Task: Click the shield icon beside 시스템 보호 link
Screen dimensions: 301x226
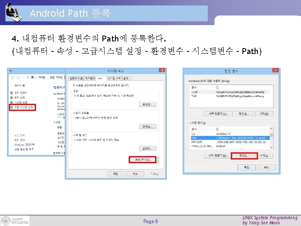Action: click(x=12, y=102)
